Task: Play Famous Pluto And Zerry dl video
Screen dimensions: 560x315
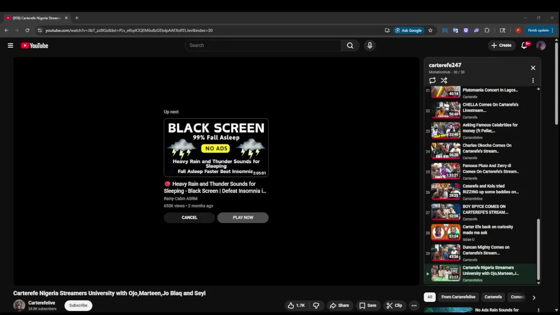Action: [481, 171]
